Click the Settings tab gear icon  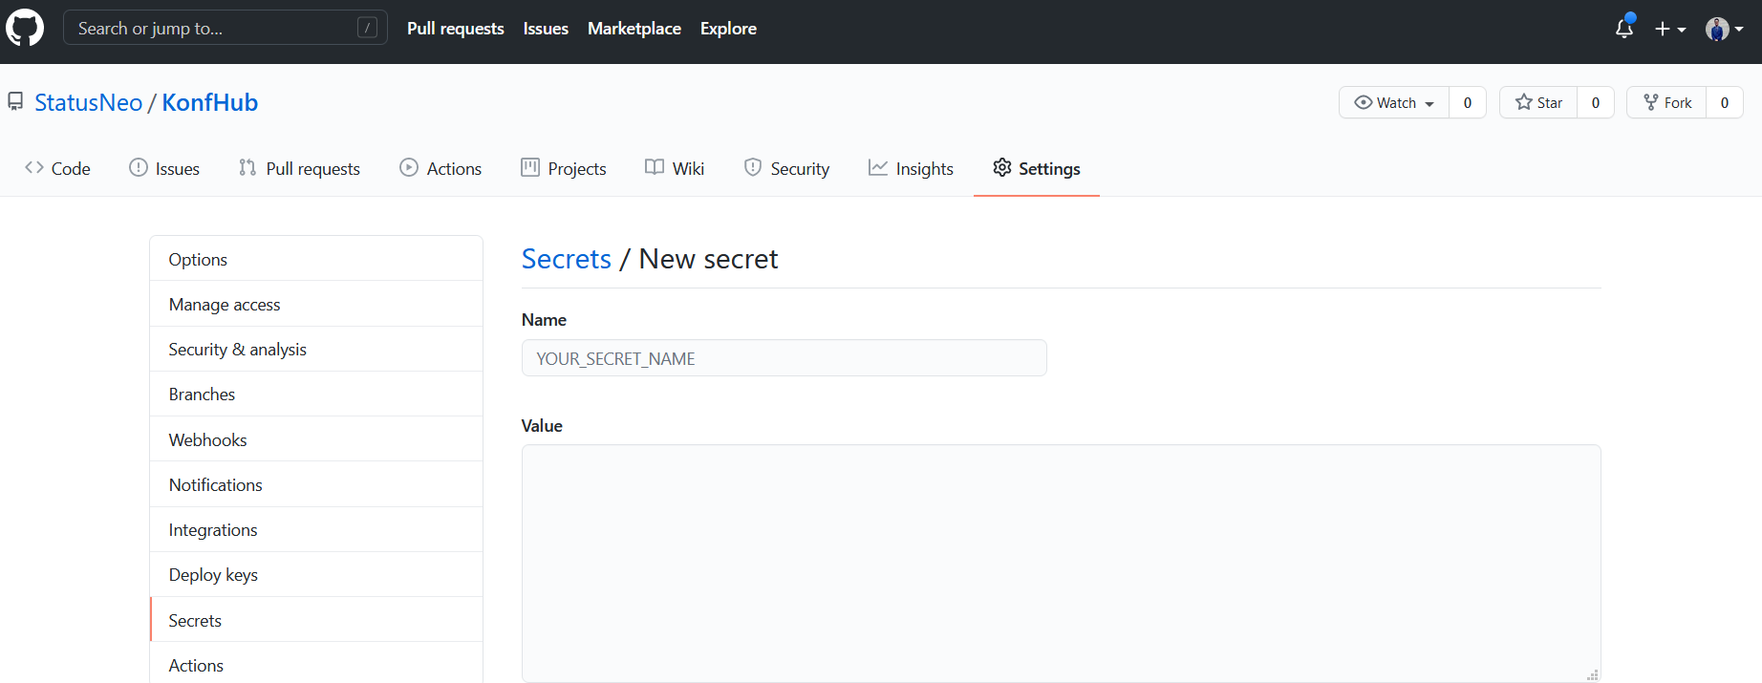click(1001, 167)
